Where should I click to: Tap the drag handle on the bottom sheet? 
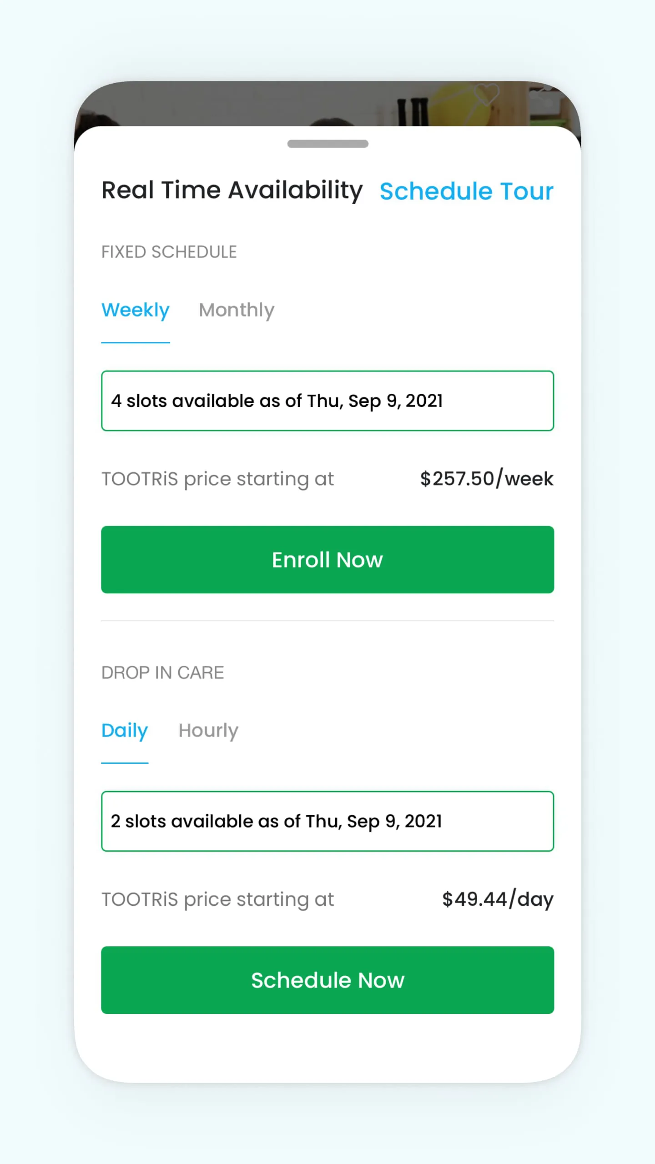[x=327, y=144]
